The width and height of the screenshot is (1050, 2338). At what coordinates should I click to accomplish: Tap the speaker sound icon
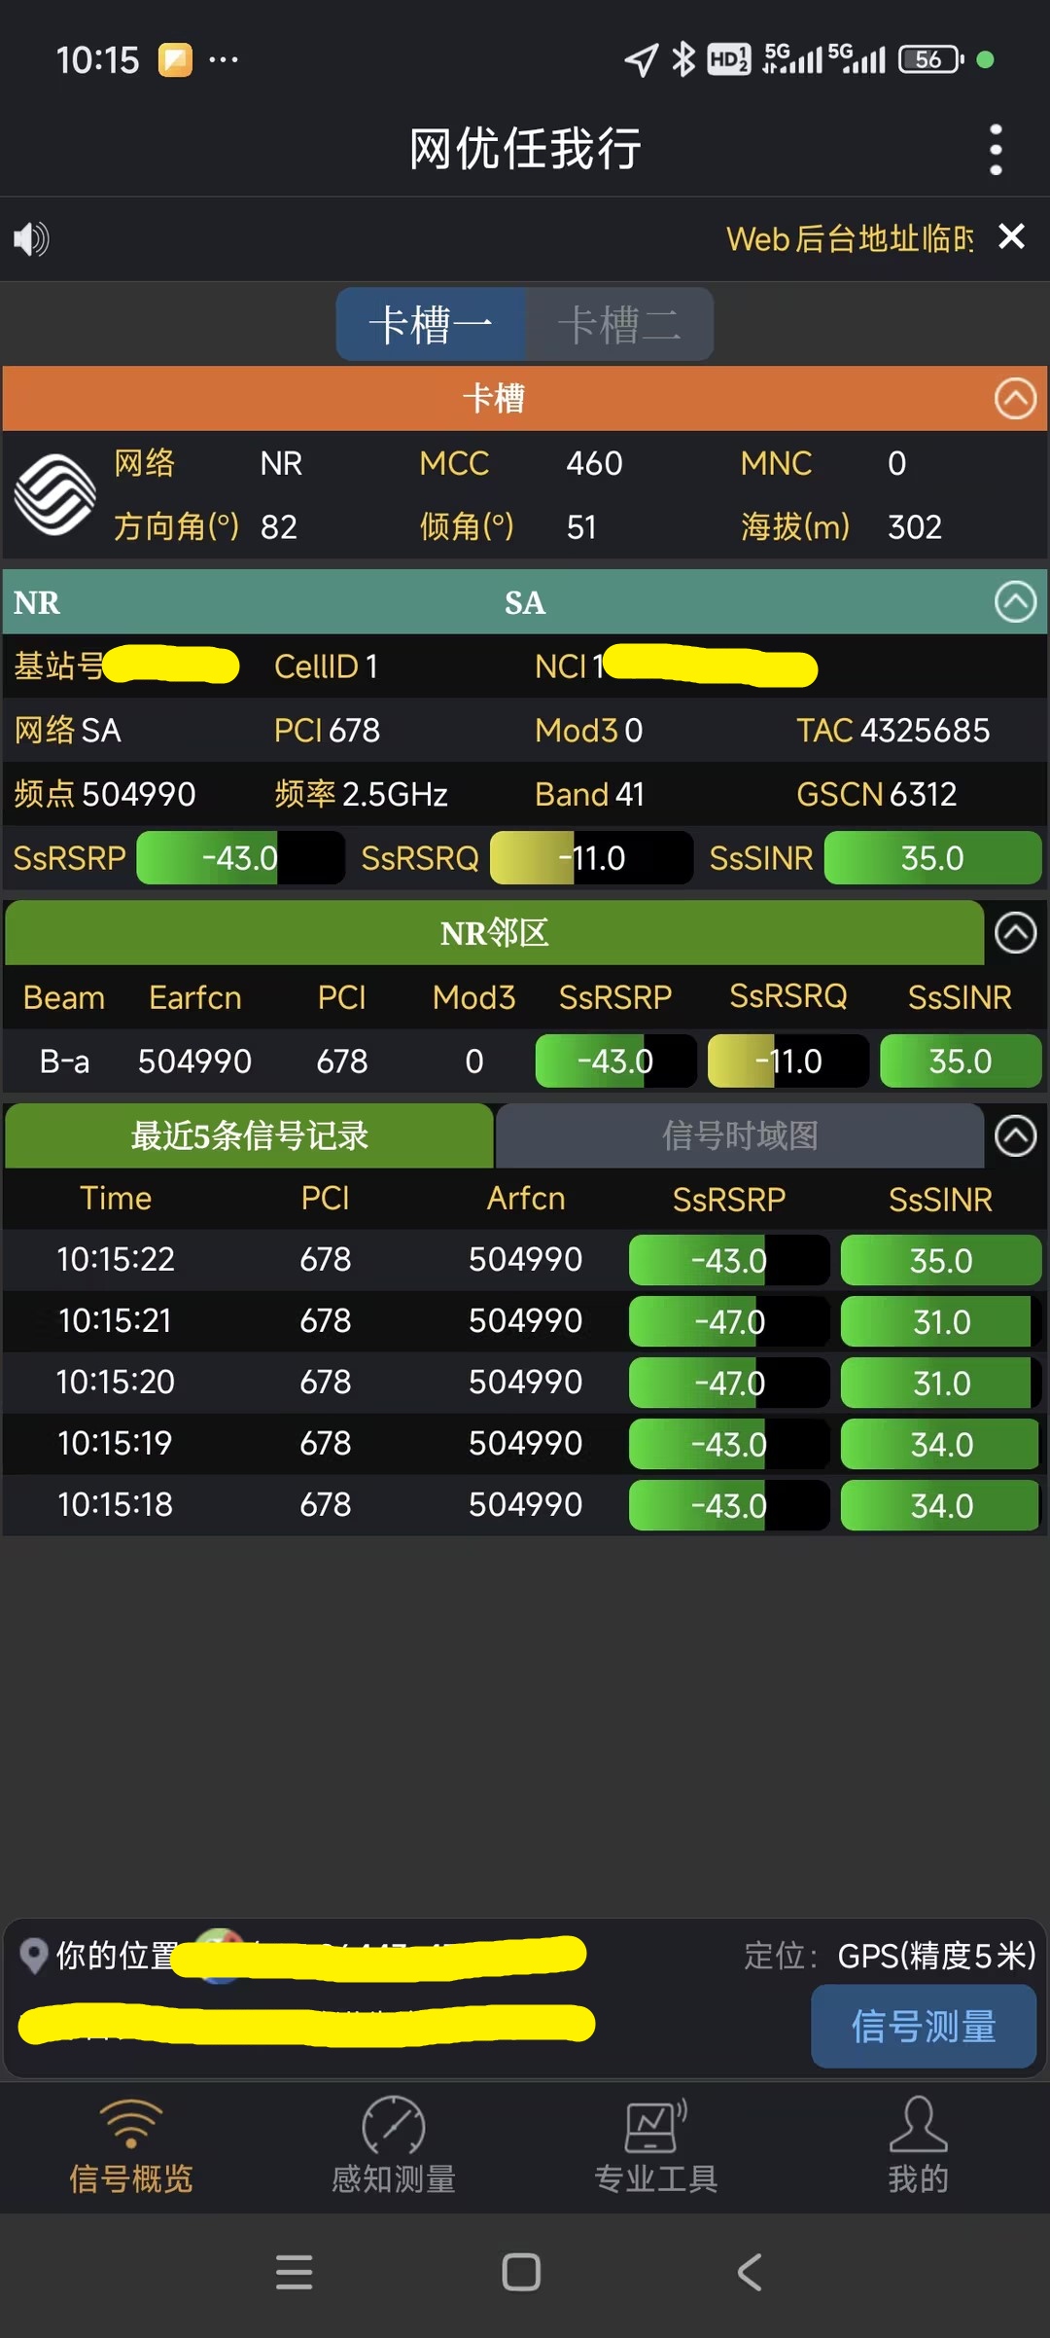pyautogui.click(x=31, y=238)
